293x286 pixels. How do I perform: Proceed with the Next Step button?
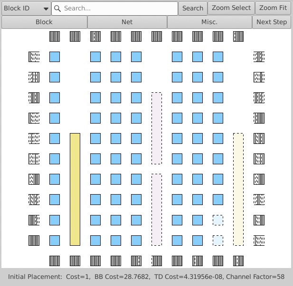click(272, 22)
